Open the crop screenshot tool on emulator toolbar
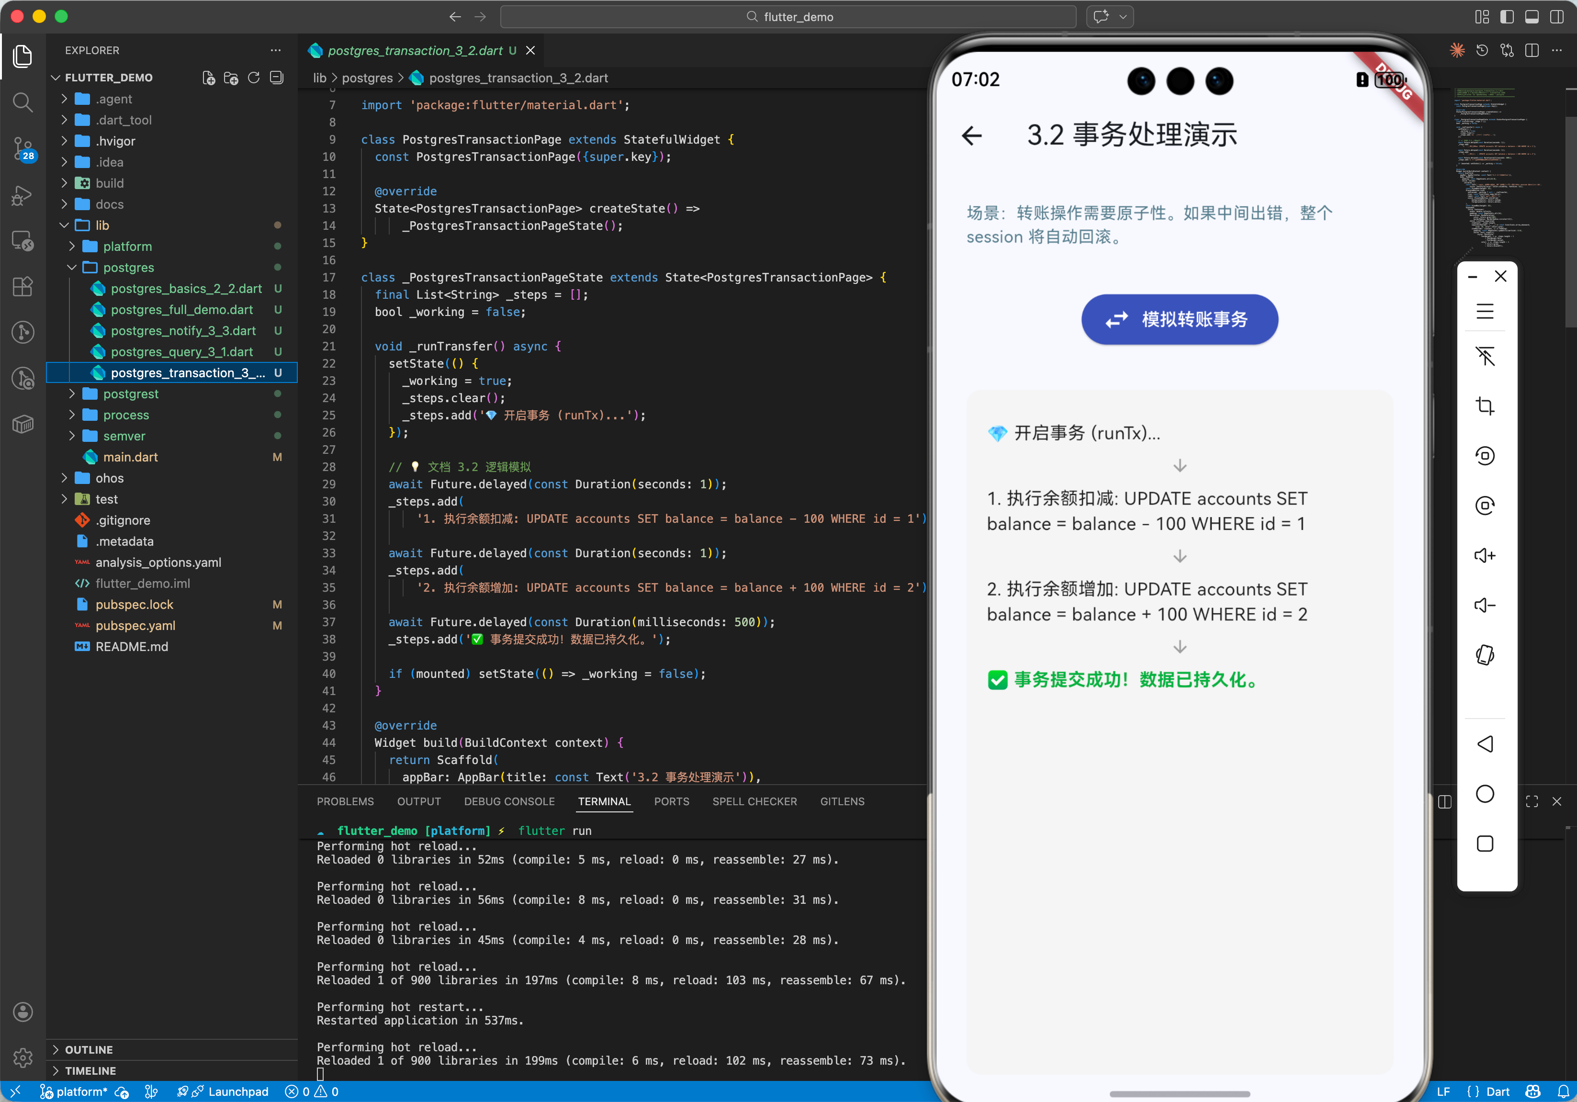This screenshot has height=1102, width=1577. point(1486,406)
